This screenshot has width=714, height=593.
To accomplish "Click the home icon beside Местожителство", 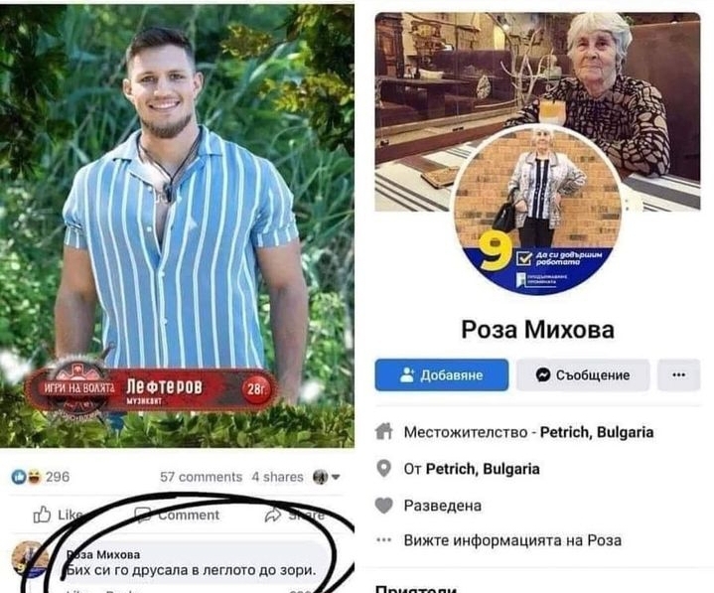I will (384, 431).
